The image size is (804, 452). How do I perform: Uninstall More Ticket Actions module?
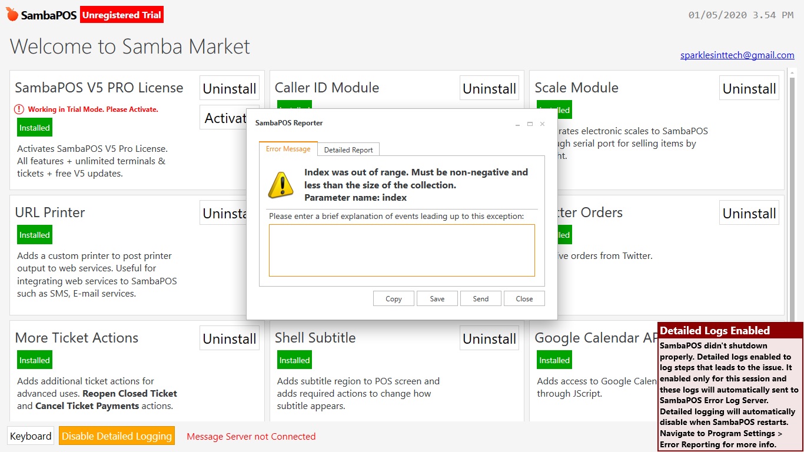click(230, 338)
